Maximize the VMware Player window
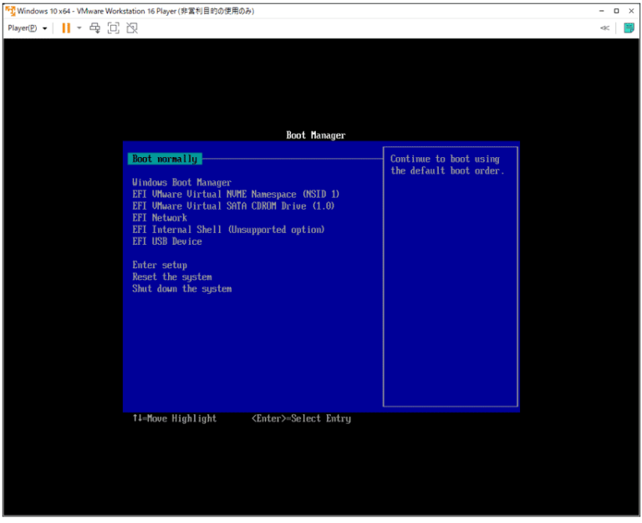 (616, 11)
